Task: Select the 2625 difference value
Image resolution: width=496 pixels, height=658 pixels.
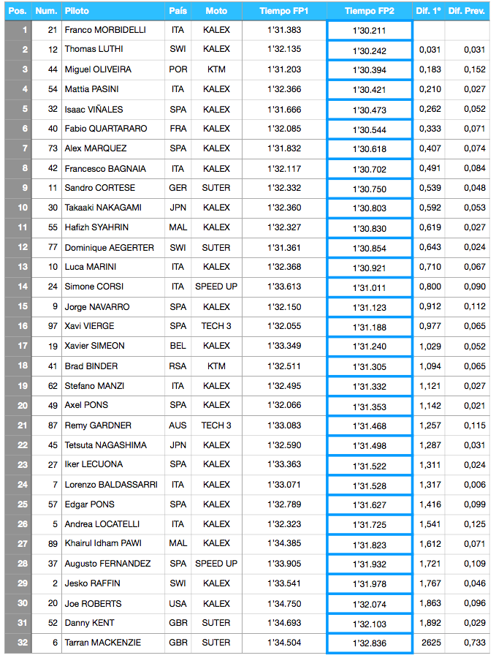Action: 431,643
